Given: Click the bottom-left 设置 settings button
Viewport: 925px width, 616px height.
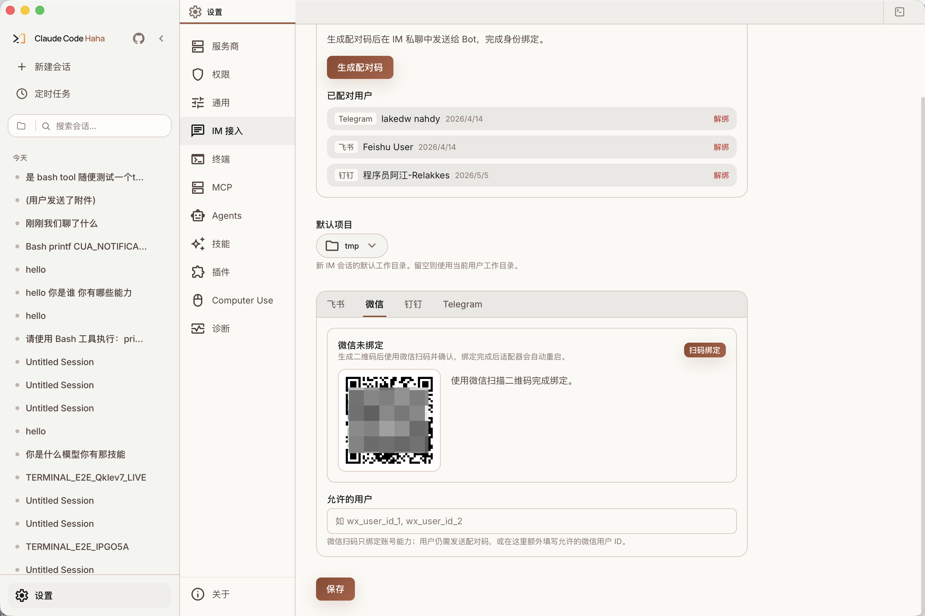Looking at the screenshot, I should point(90,595).
